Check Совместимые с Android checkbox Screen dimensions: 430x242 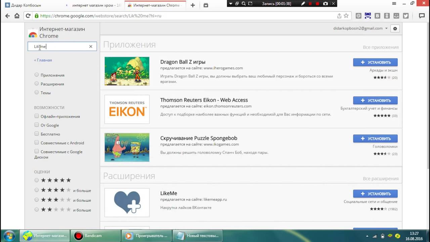(37, 142)
